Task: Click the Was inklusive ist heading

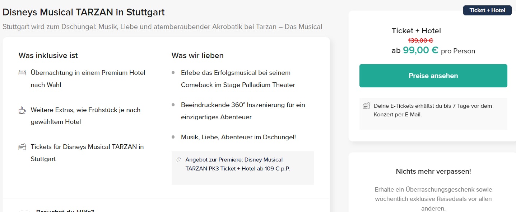Action: point(48,56)
